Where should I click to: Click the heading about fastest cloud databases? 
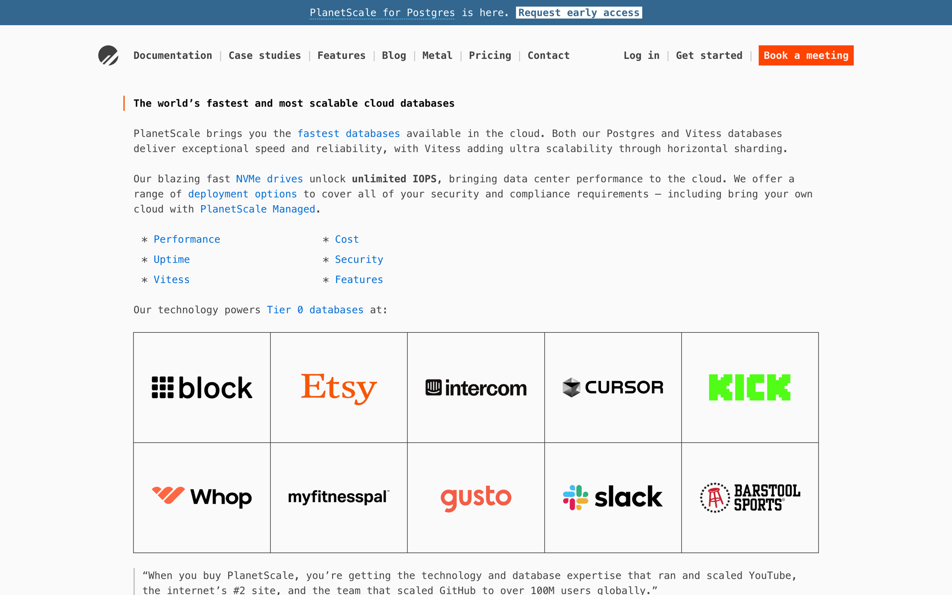294,104
